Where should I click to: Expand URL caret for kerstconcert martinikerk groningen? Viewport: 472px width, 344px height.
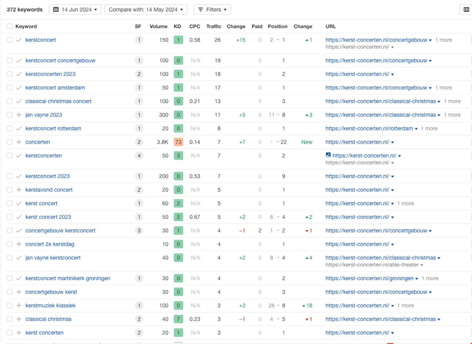[x=417, y=279]
